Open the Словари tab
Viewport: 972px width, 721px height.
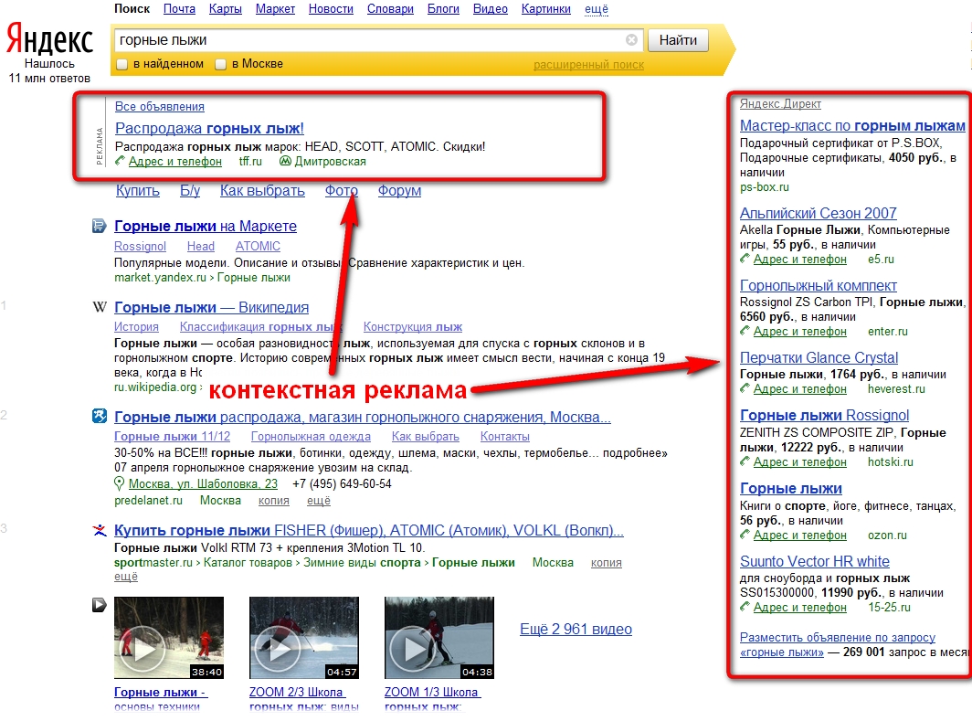pyautogui.click(x=391, y=9)
